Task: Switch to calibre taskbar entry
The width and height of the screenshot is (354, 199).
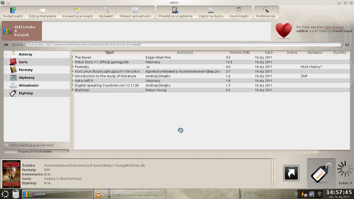Action: pos(58,194)
